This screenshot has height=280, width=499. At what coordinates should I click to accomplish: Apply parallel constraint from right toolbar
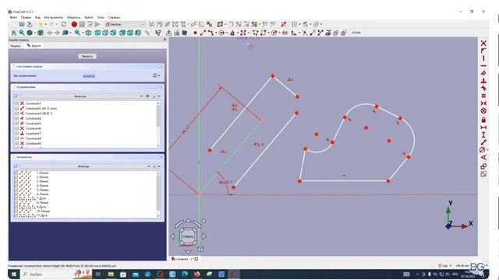point(483,73)
